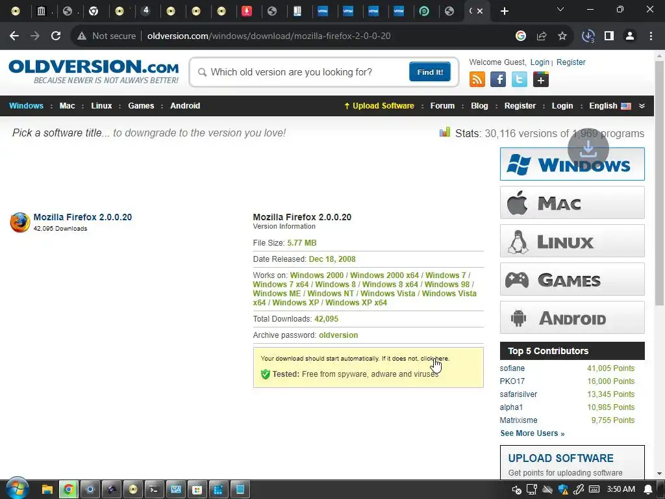
Task: Switch to the tab with museum icon
Action: tap(41, 11)
